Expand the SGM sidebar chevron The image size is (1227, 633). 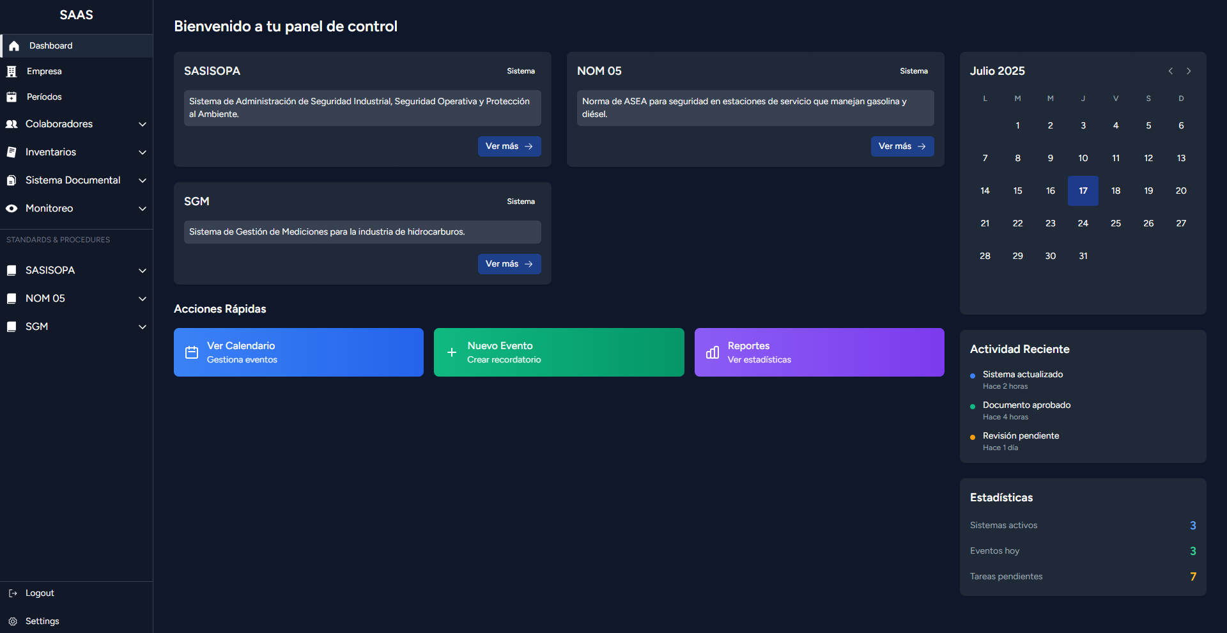click(143, 327)
